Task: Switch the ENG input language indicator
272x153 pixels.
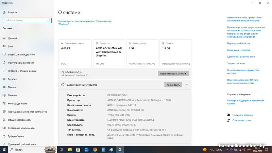Action: point(249,150)
